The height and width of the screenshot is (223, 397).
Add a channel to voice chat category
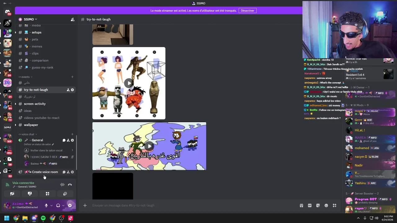pos(72,134)
